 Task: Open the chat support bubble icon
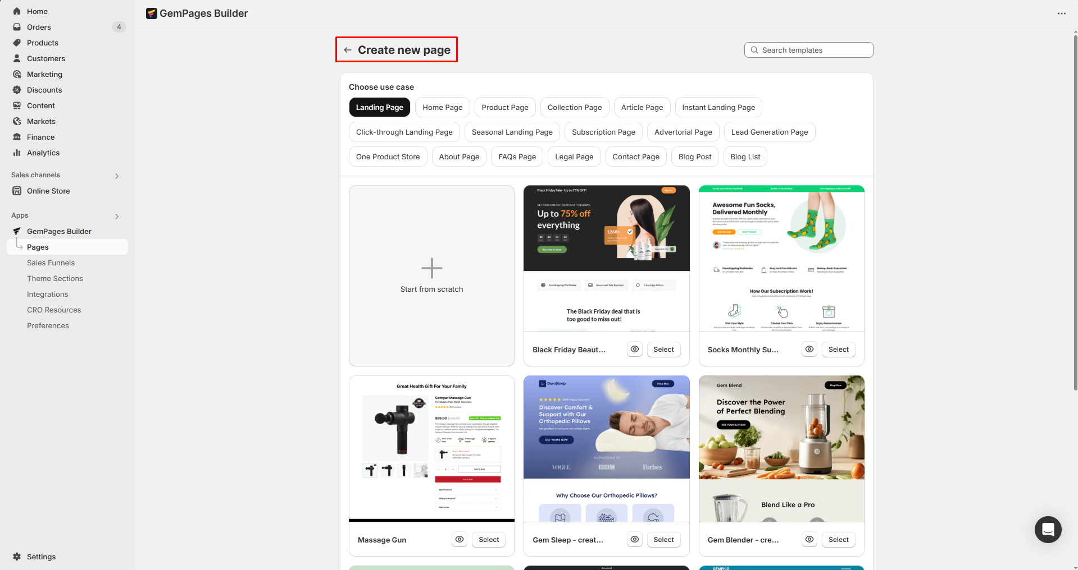coord(1048,529)
